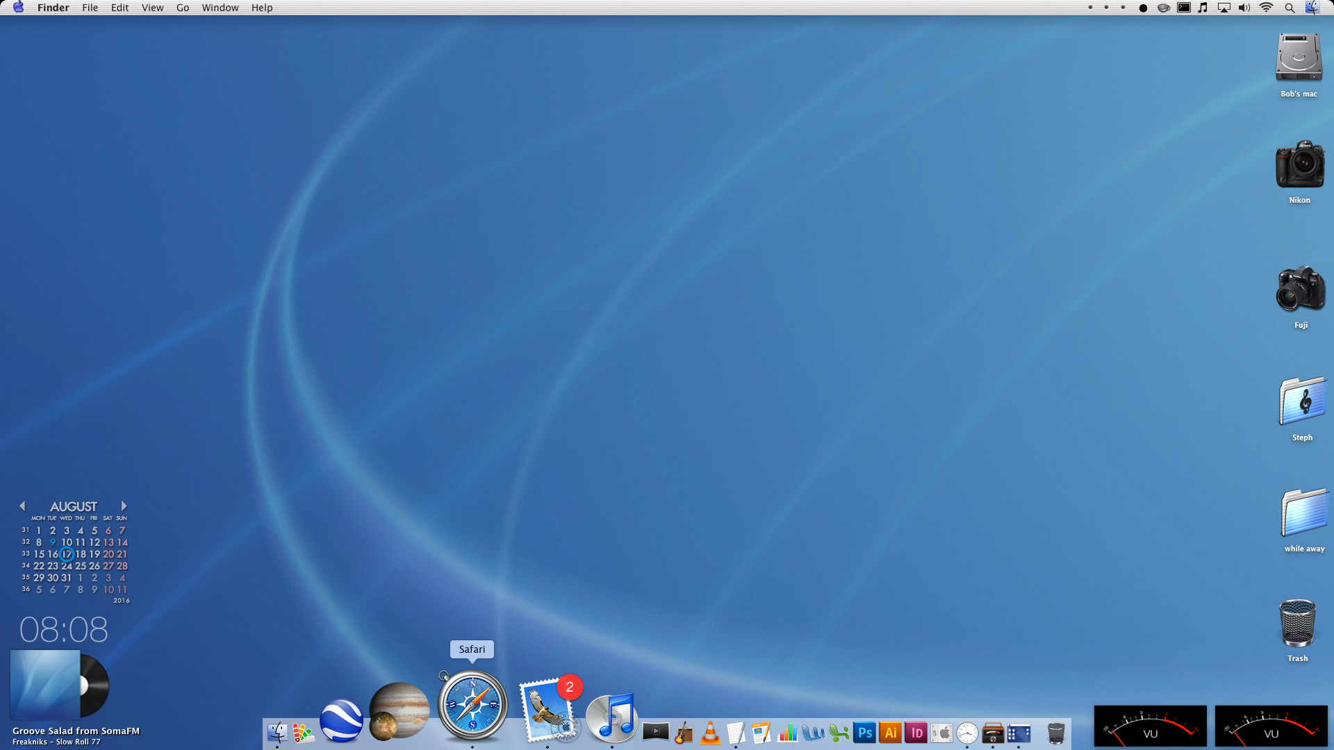Launch Safari from the Dock

(x=472, y=705)
